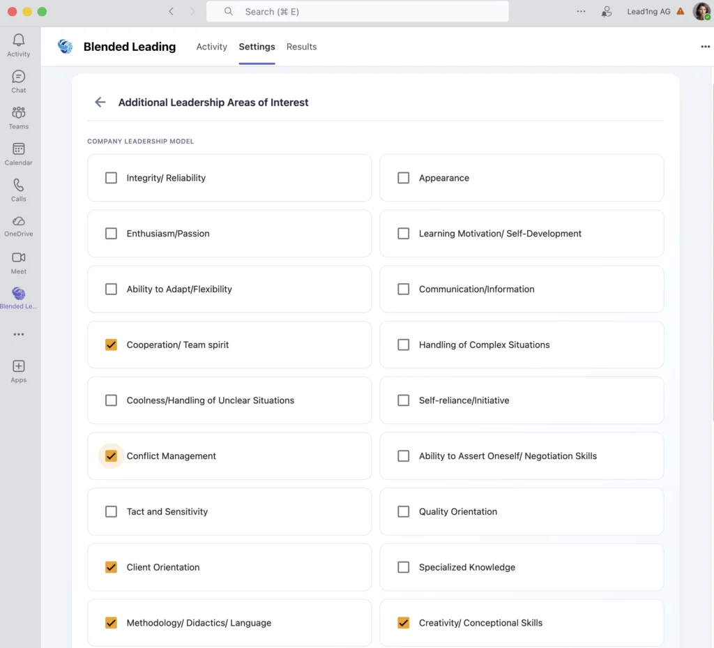Image resolution: width=714 pixels, height=648 pixels.
Task: Click the Lead1ng AG account name
Action: point(648,11)
